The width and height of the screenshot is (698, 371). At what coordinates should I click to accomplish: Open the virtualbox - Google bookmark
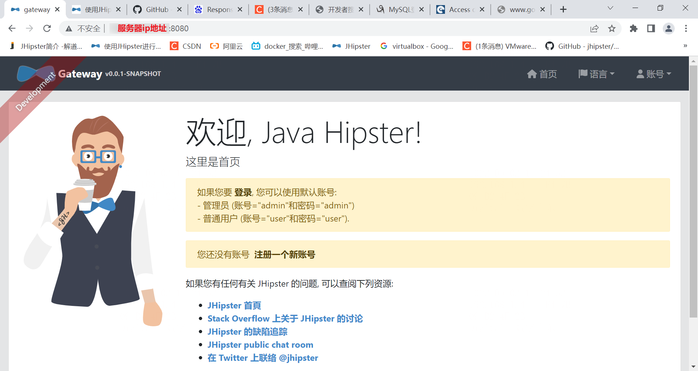(417, 46)
